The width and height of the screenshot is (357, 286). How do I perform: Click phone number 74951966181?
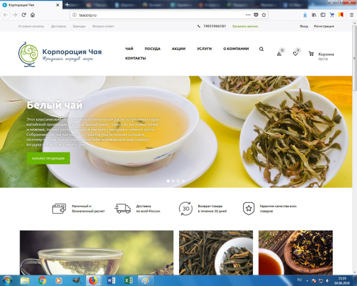(214, 26)
